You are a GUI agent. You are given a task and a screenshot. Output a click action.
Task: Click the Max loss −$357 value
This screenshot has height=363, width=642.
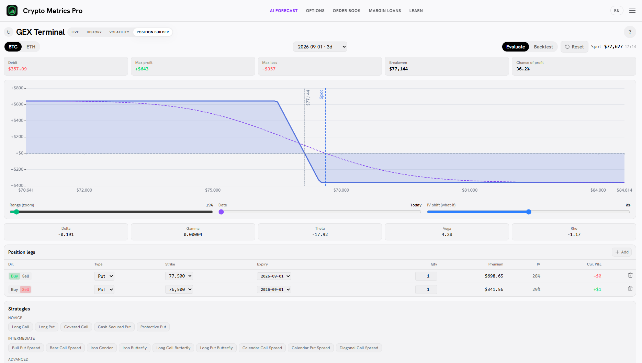pyautogui.click(x=269, y=69)
